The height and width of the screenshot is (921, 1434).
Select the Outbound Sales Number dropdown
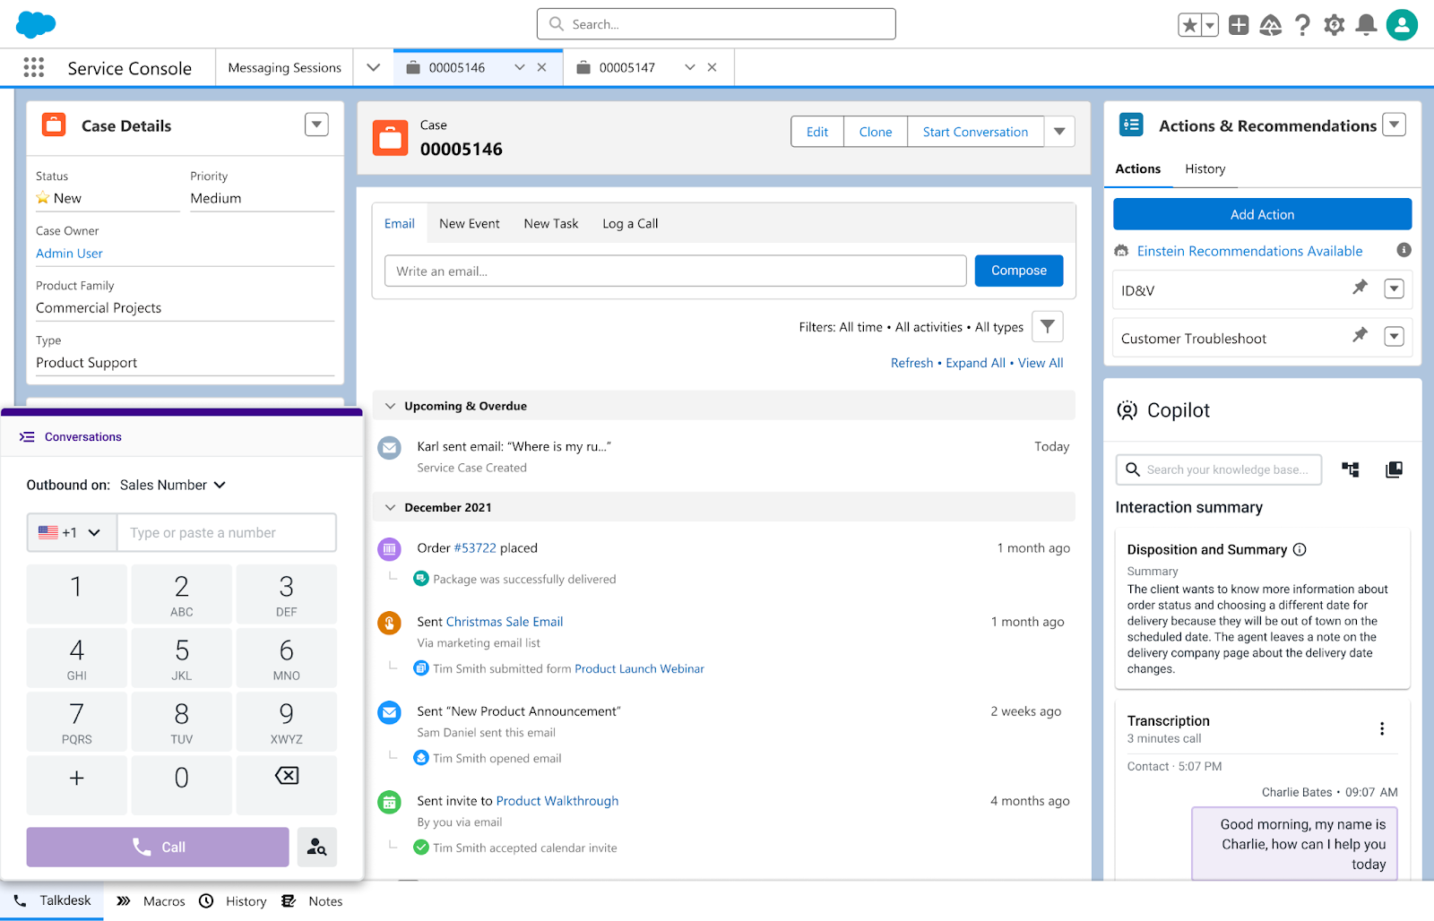173,485
